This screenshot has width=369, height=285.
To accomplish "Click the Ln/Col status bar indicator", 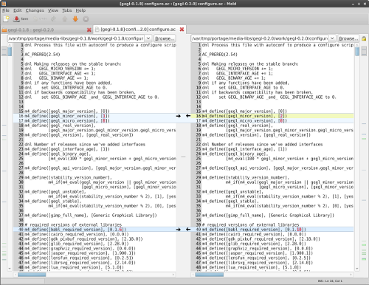I will 330,281.
